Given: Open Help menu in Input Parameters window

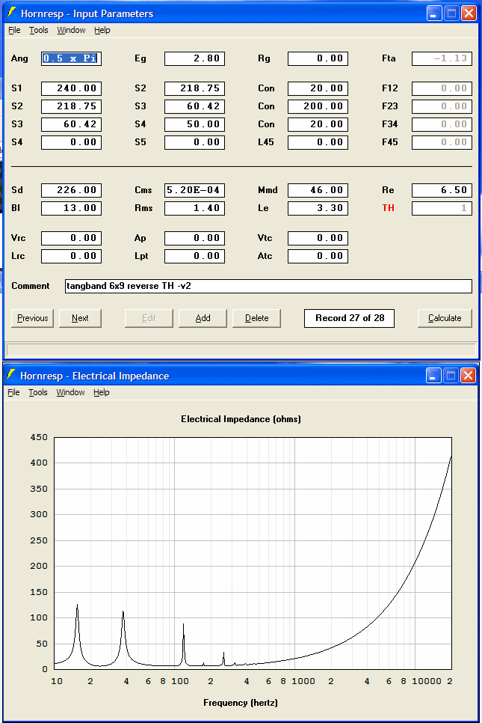Looking at the screenshot, I should pyautogui.click(x=102, y=30).
